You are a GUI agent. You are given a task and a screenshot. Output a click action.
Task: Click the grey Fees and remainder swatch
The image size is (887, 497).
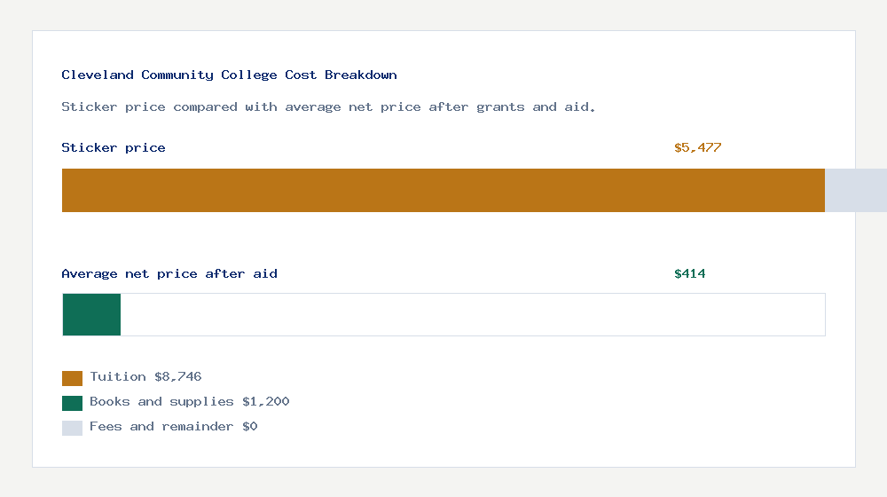72,428
